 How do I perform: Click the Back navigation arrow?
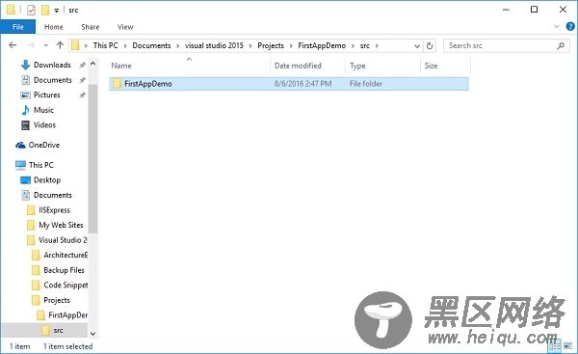click(x=13, y=45)
